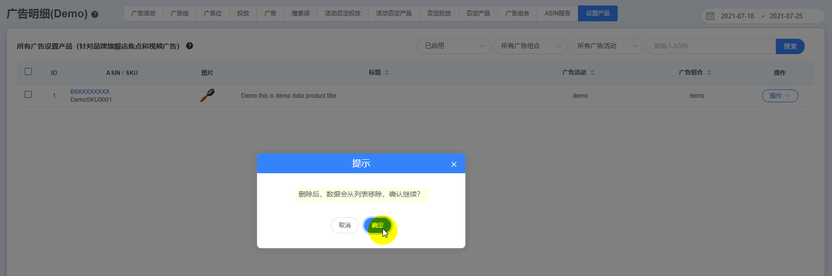Sort by 广告组合 column arrows
Image resolution: width=832 pixels, height=276 pixels.
click(x=709, y=72)
